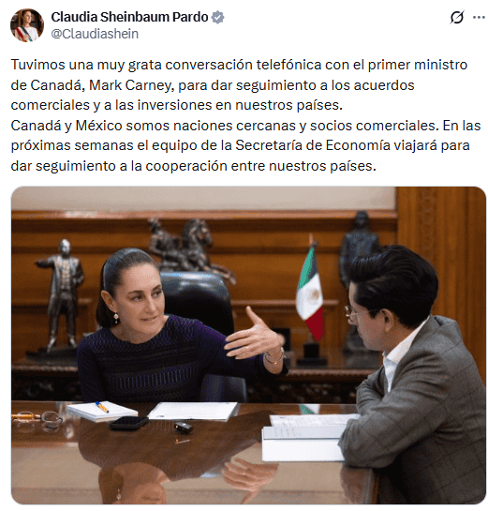Image resolution: width=488 pixels, height=511 pixels.
Task: Click the blue verified badge icon
Action: (x=217, y=17)
